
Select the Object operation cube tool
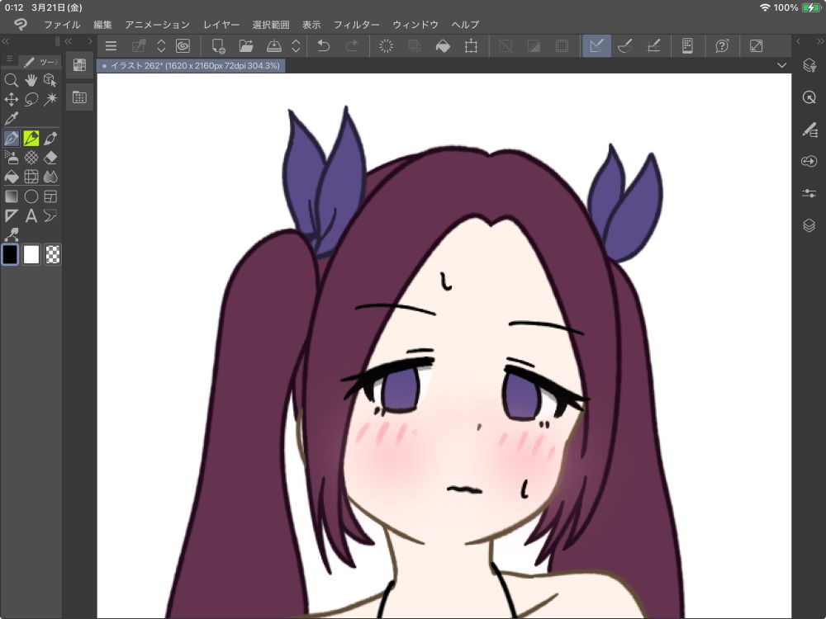[x=50, y=80]
